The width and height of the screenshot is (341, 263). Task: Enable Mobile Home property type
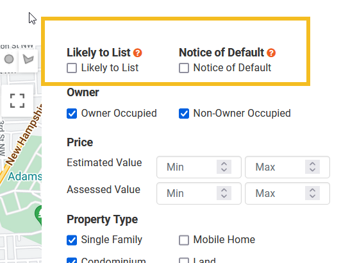click(184, 240)
